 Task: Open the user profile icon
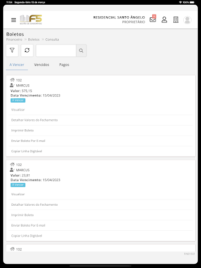[x=164, y=20]
